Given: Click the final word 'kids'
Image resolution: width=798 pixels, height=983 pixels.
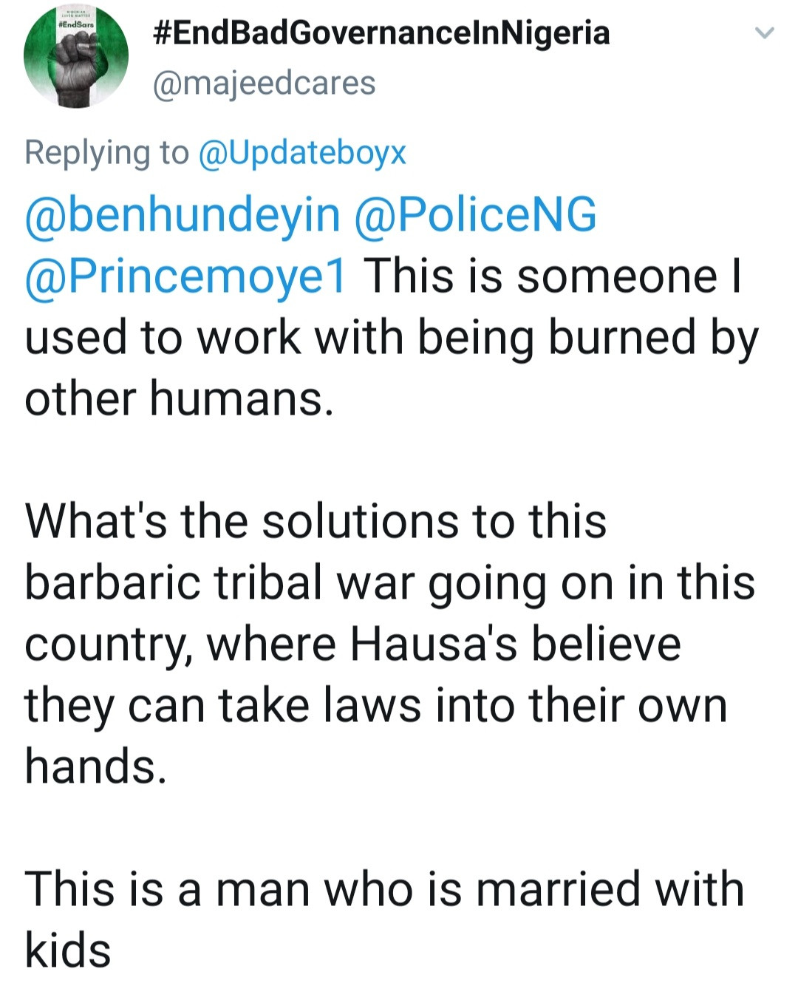Looking at the screenshot, I should [x=68, y=950].
